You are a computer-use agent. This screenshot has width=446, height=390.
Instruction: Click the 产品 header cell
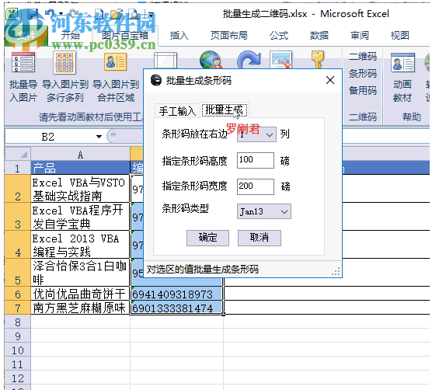coord(80,168)
